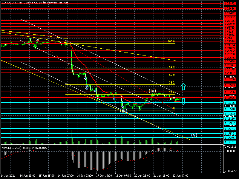Click the 18 Jun 07:00 time axis label
The height and width of the screenshot is (179, 239).
(123, 175)
